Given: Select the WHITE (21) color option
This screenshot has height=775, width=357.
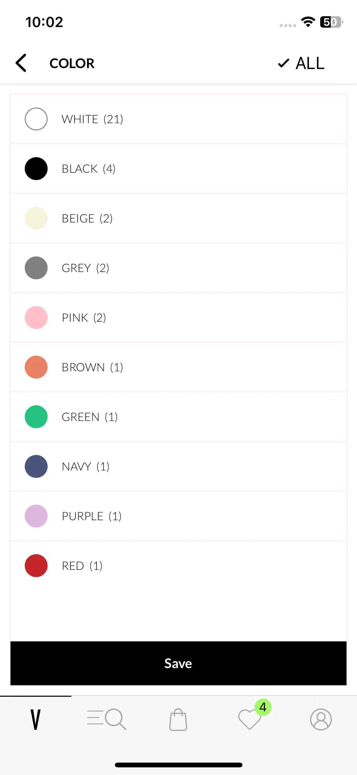Looking at the screenshot, I should point(178,119).
